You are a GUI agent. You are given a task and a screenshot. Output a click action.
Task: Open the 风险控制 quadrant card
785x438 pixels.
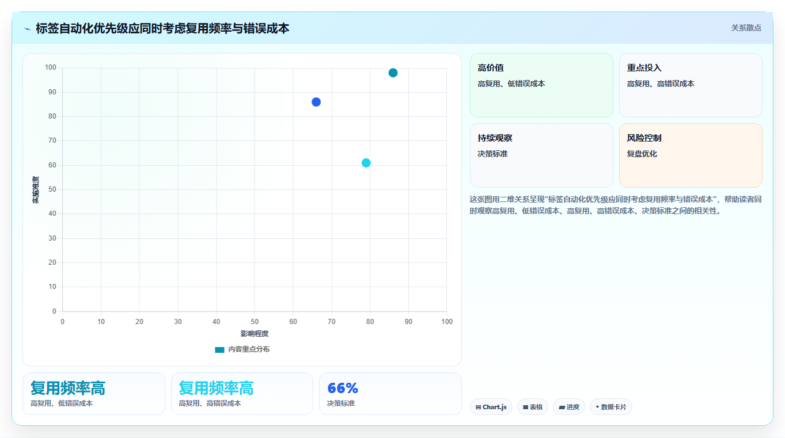pos(691,155)
